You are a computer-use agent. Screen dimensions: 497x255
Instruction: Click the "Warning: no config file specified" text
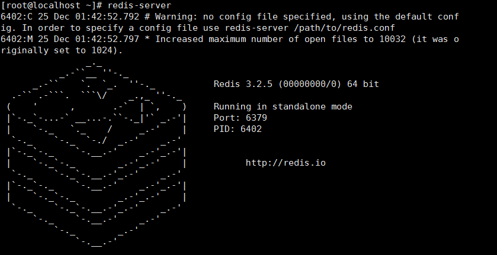click(243, 17)
